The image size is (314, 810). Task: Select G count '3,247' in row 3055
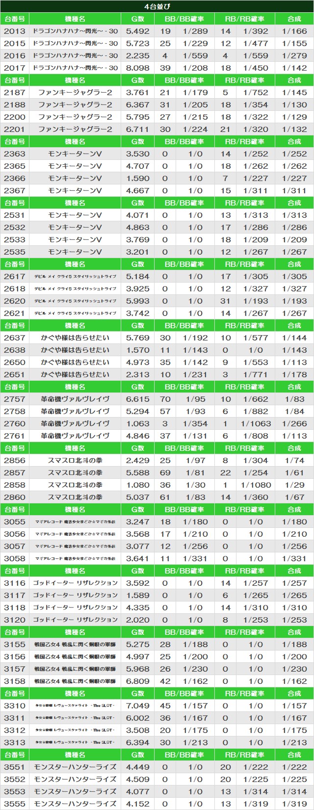click(x=138, y=522)
